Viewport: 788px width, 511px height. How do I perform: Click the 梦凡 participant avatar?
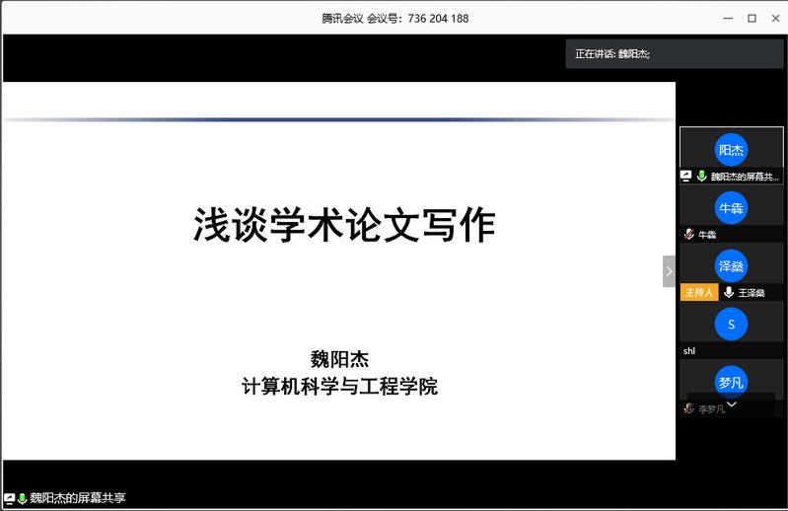(x=731, y=382)
